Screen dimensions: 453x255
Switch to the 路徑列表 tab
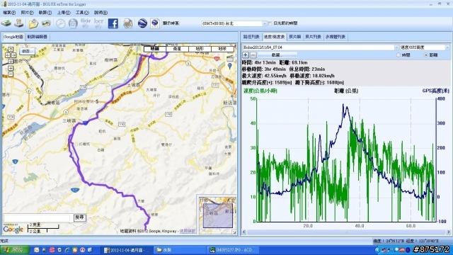point(251,37)
